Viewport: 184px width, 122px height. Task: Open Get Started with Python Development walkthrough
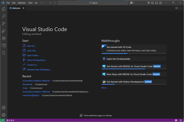[134, 82]
